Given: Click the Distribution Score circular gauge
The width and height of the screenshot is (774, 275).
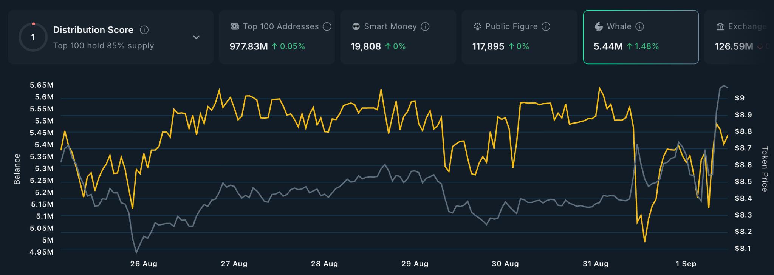Looking at the screenshot, I should (33, 37).
